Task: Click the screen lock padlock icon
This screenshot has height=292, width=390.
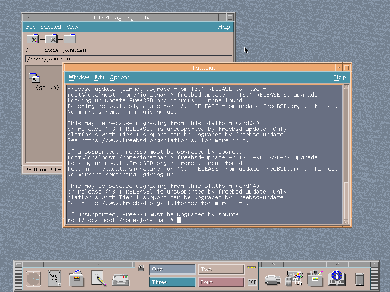Action: (x=141, y=268)
